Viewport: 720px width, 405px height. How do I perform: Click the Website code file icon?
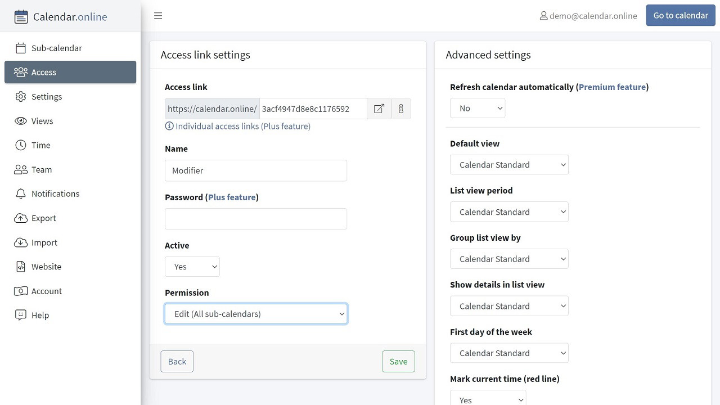(21, 267)
